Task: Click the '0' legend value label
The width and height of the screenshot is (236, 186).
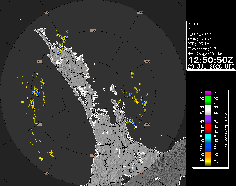Action: 203,164
